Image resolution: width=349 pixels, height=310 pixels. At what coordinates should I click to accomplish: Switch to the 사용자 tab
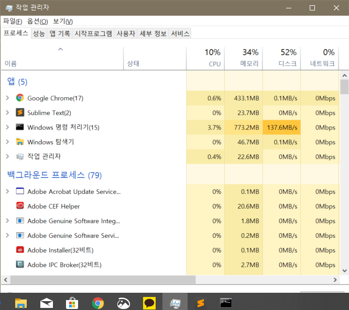click(x=126, y=33)
